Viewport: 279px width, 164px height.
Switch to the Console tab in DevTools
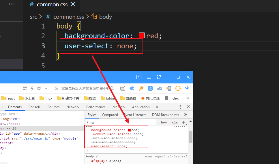point(35,107)
